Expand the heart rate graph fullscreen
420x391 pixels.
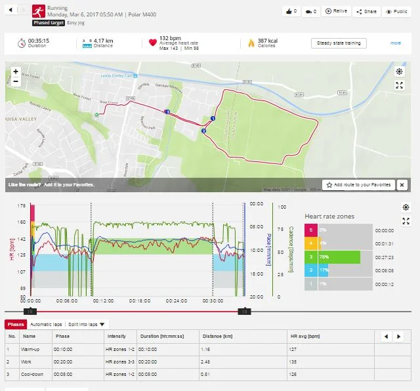tap(406, 221)
